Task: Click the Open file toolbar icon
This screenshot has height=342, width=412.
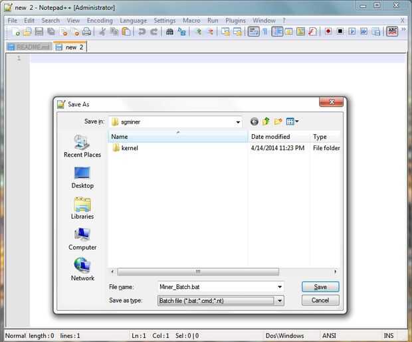Action: 27,32
